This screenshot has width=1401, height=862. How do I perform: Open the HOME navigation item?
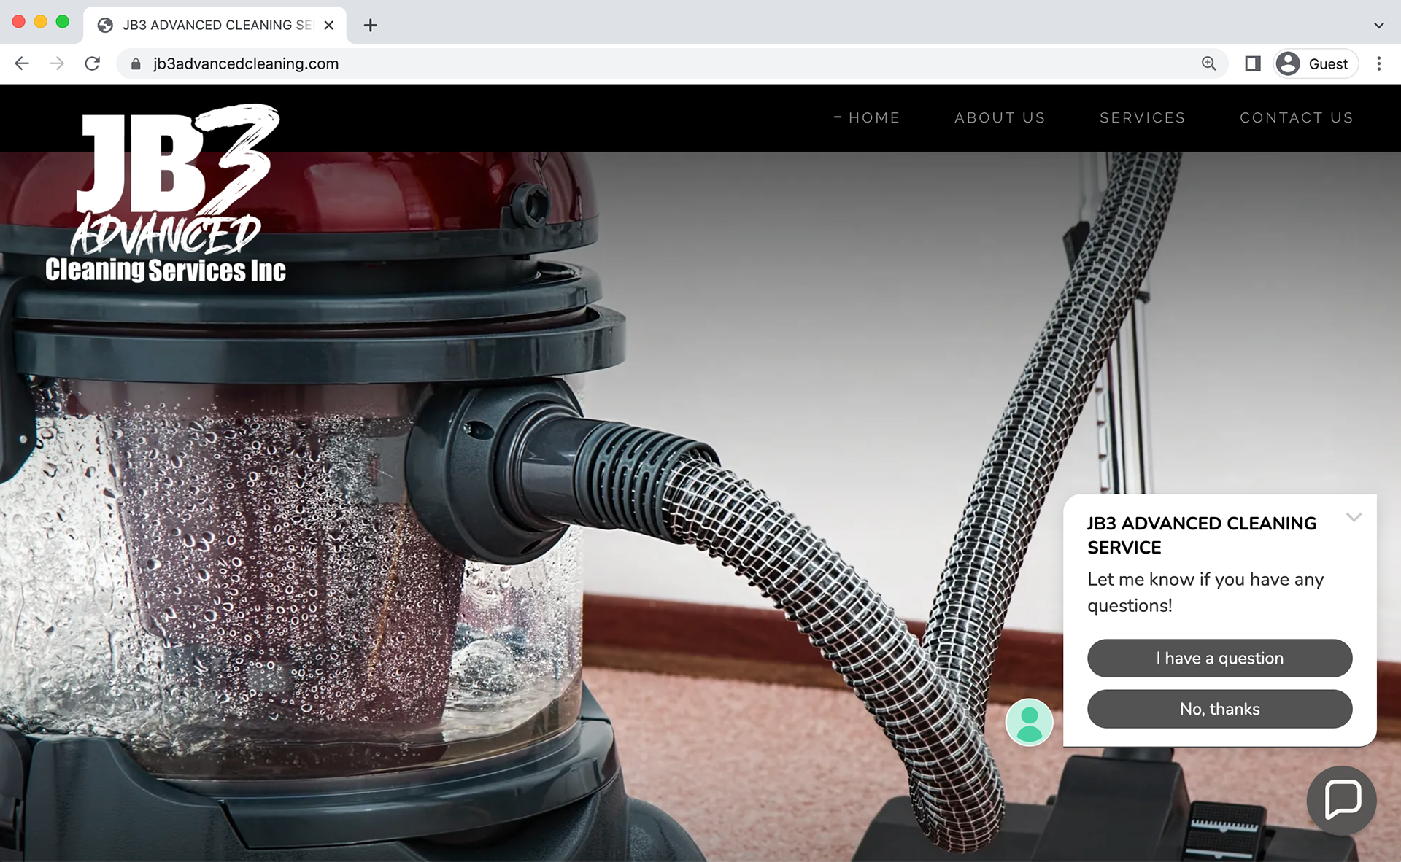[x=873, y=117]
